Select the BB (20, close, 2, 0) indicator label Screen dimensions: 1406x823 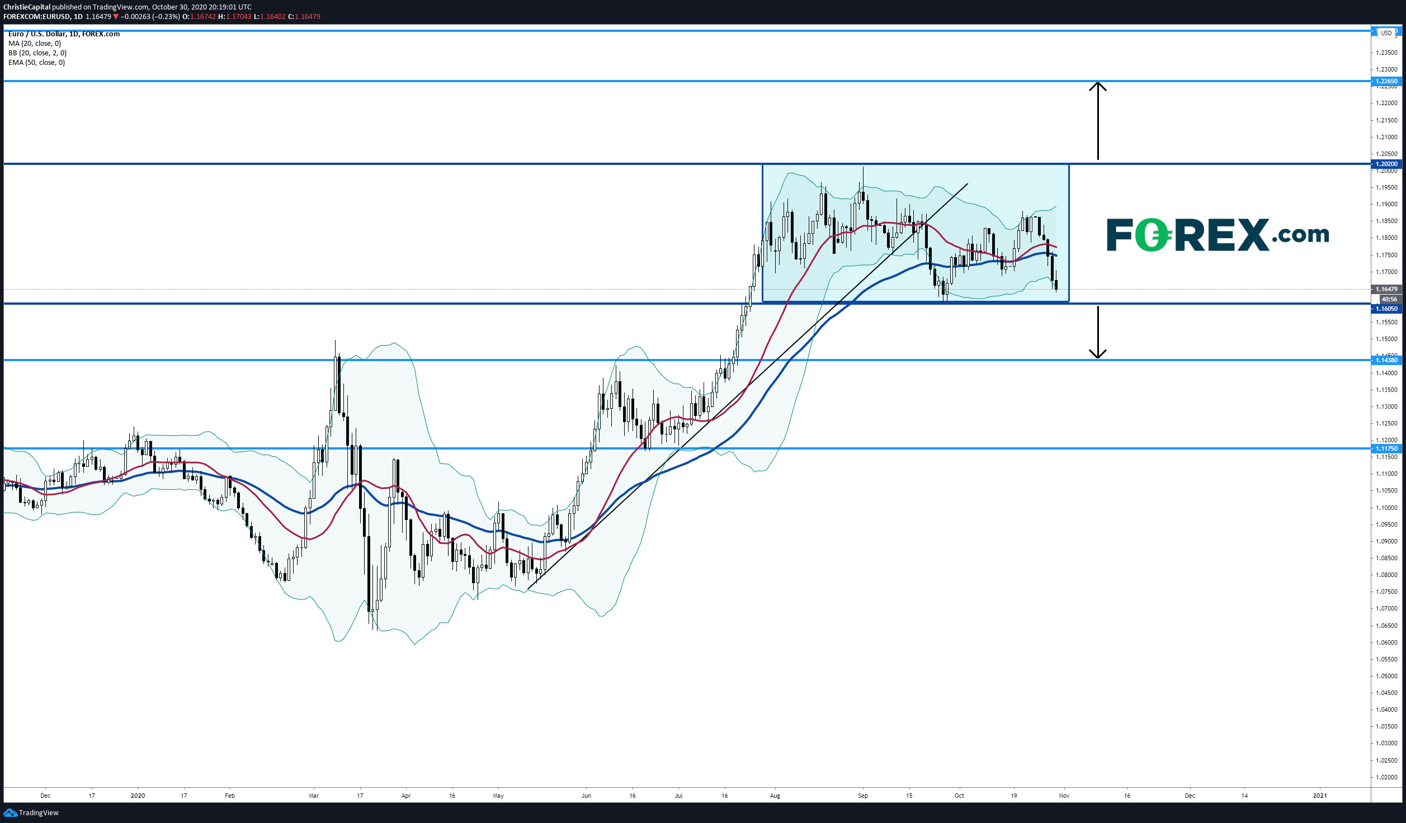[37, 53]
